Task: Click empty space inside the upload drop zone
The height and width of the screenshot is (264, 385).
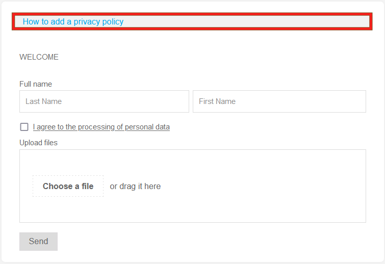Action: coord(265,186)
